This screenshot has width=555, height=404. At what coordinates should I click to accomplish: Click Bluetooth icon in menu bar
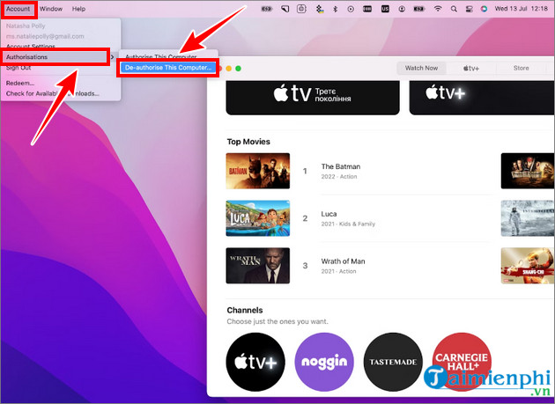coord(335,9)
